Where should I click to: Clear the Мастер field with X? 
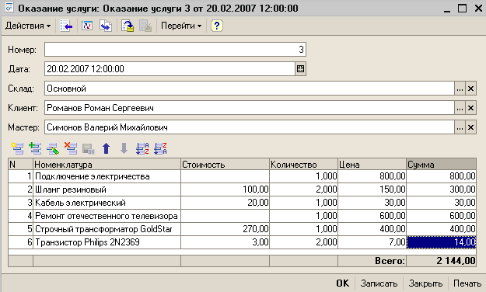click(x=470, y=127)
